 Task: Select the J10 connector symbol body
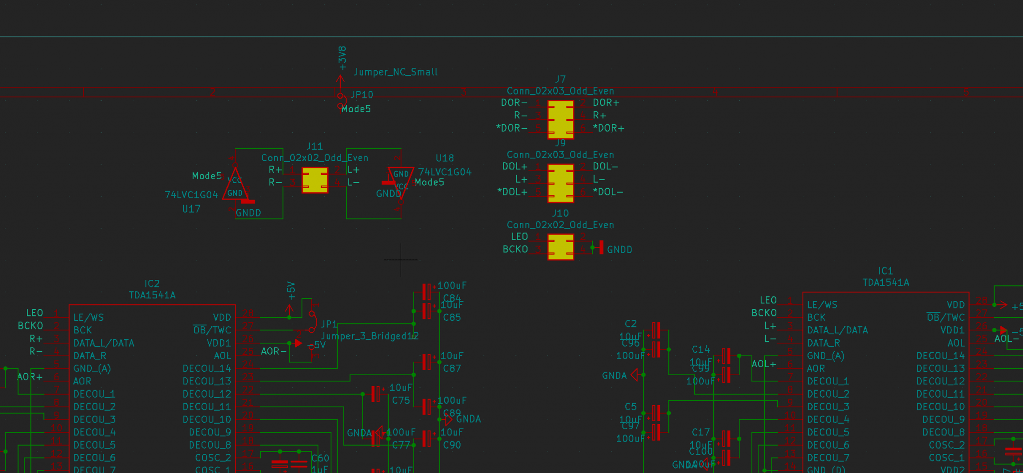tap(560, 246)
